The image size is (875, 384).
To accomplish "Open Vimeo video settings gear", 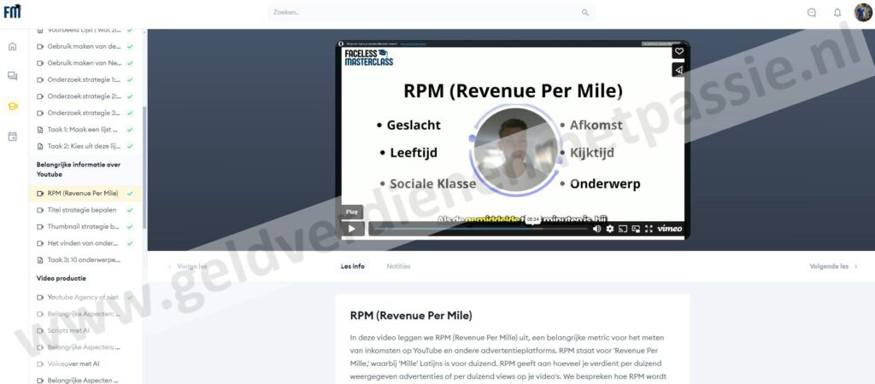I will click(609, 229).
